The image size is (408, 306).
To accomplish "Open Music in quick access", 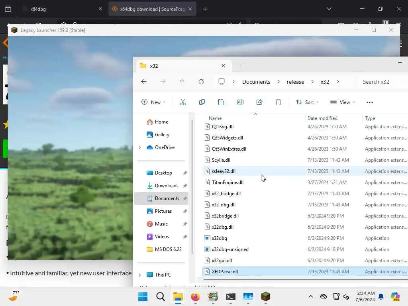I will 161,224.
